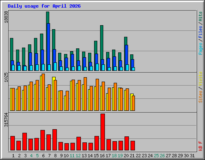This screenshot has width=205, height=160.
Task: Click the red KB bar for day 3
Action: coord(24,142)
